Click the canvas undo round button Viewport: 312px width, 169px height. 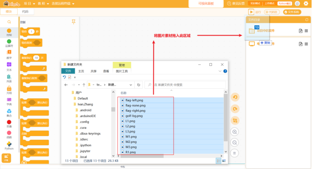pos(235,97)
